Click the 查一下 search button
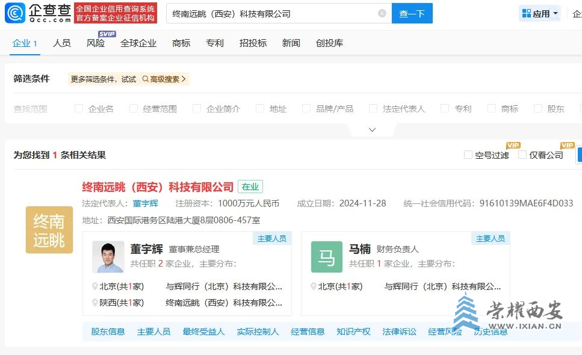Image resolution: width=582 pixels, height=355 pixels. (x=412, y=14)
